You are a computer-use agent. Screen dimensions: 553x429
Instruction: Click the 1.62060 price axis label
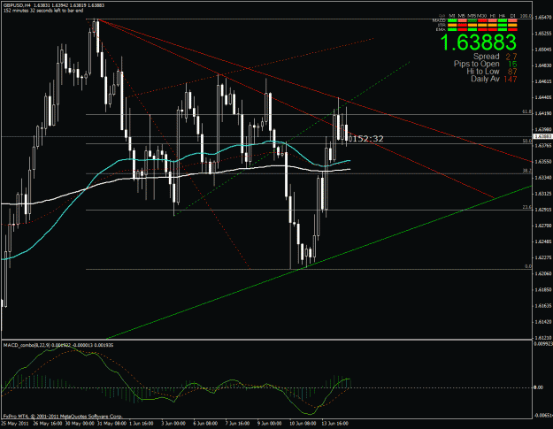(x=543, y=273)
